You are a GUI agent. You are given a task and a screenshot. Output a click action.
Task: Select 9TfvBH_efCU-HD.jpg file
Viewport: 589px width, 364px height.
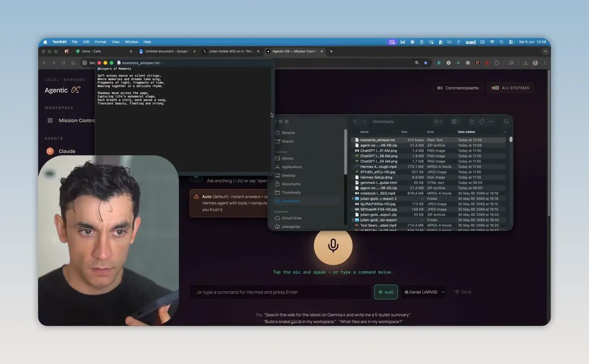click(428, 172)
